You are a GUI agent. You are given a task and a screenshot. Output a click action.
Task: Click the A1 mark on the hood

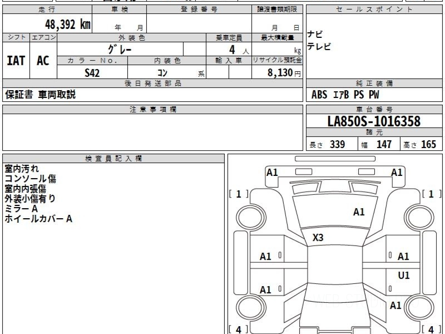[x=359, y=212]
